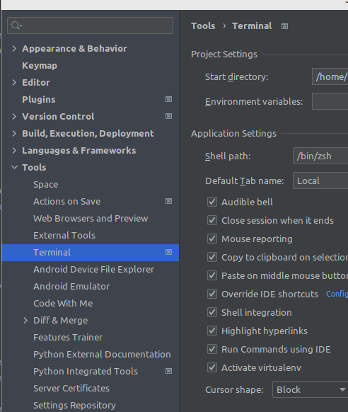Open Plugins settings page
This screenshot has height=412, width=348.
click(39, 99)
